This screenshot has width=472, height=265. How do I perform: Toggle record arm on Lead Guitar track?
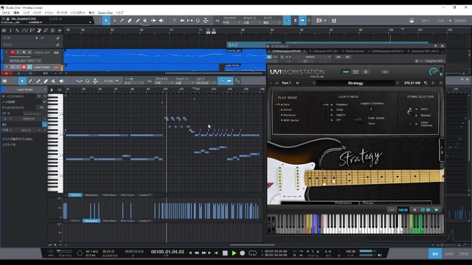click(x=24, y=67)
